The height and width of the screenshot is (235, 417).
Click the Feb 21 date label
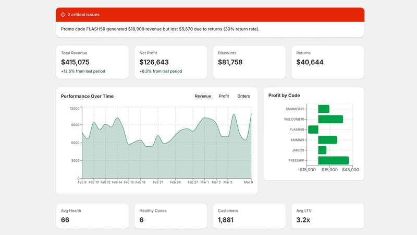(x=158, y=182)
